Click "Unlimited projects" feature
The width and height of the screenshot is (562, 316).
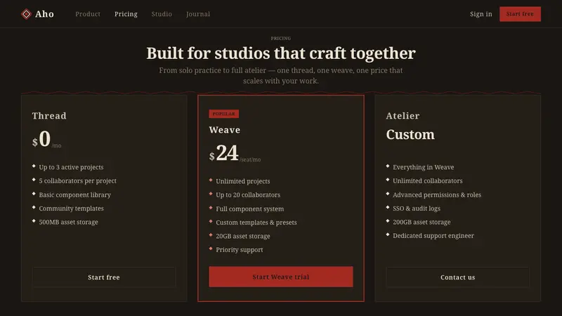pyautogui.click(x=242, y=181)
